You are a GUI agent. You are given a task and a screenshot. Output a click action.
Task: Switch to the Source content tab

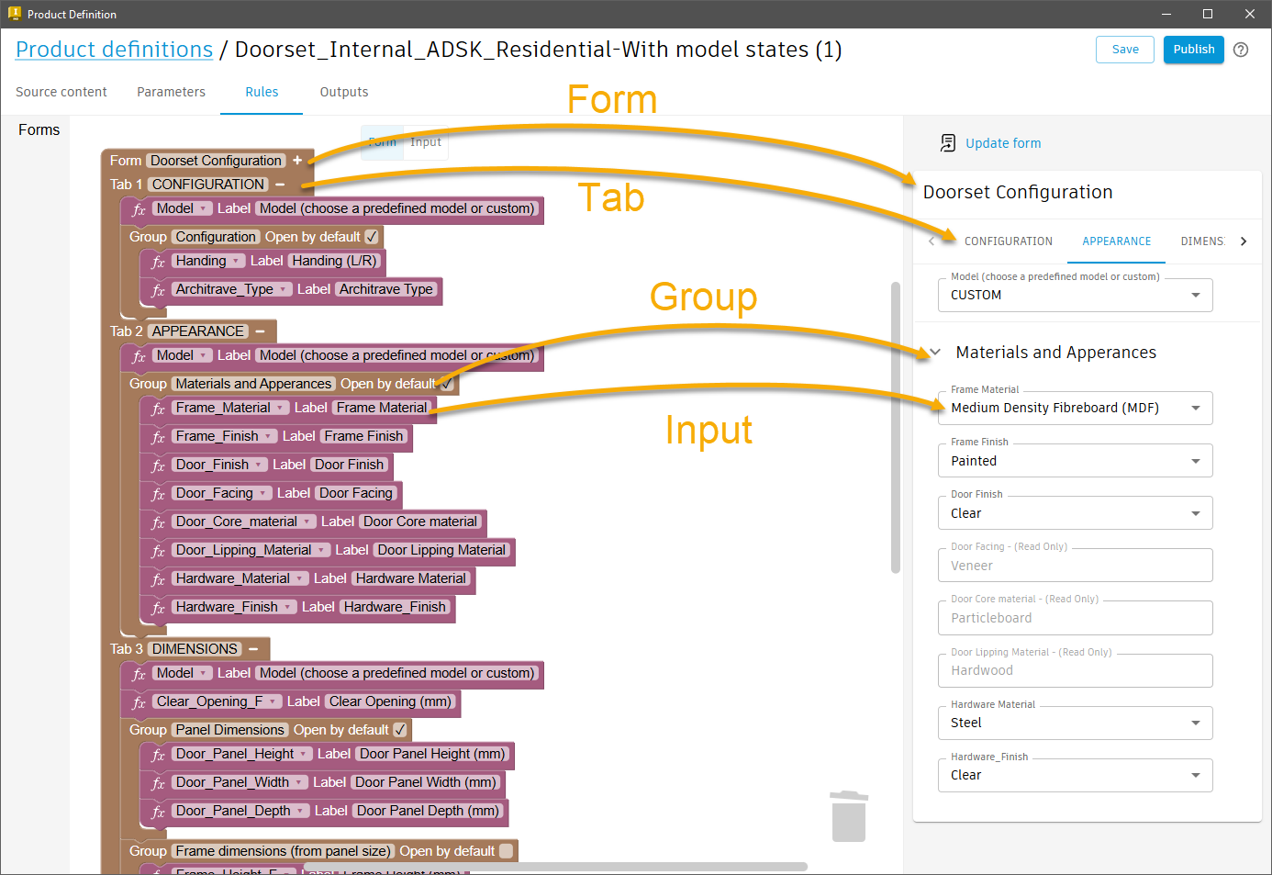pos(61,92)
